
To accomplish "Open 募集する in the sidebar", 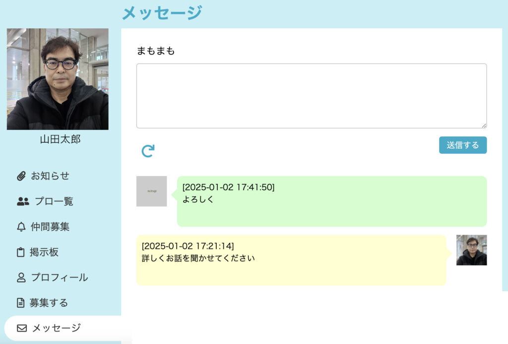I will pyautogui.click(x=49, y=302).
